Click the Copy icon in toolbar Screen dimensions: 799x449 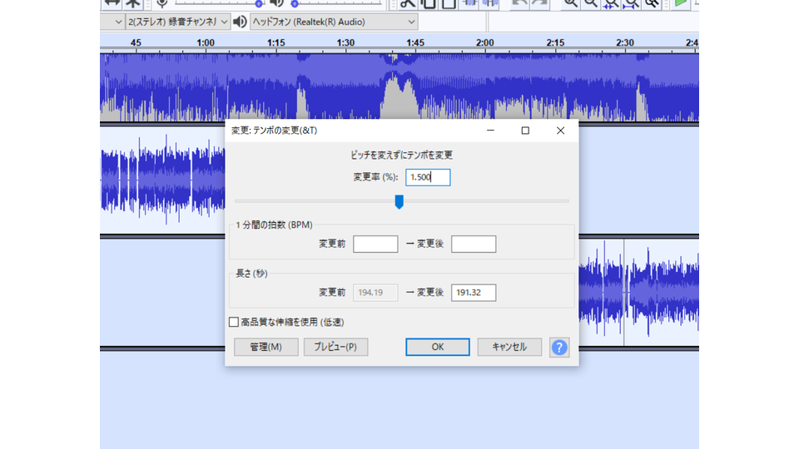[x=428, y=2]
